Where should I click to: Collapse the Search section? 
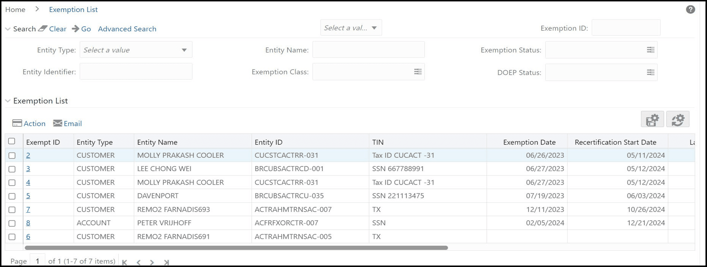pos(7,29)
